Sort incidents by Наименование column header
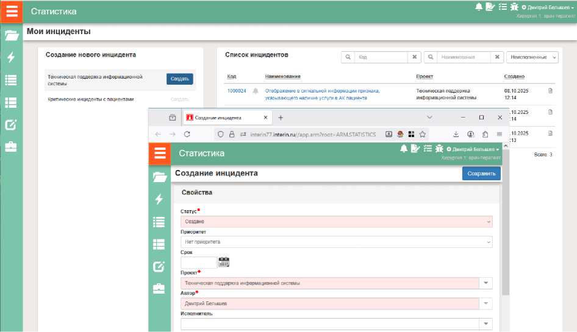This screenshot has height=332, width=577. coord(282,77)
